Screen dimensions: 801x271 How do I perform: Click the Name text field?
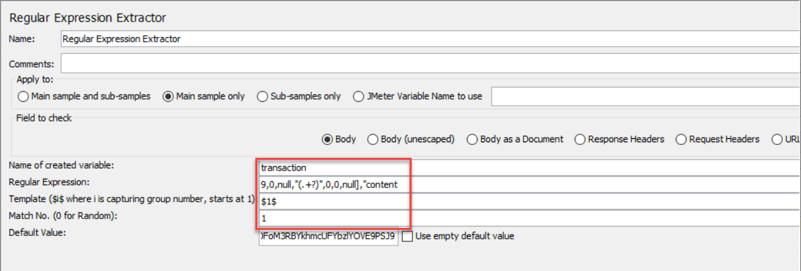(430, 39)
